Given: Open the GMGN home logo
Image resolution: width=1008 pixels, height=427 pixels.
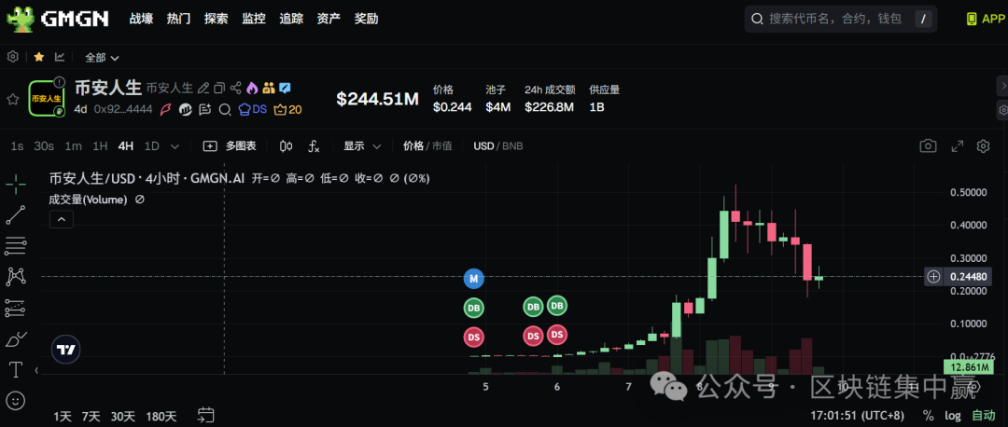Looking at the screenshot, I should 58,19.
